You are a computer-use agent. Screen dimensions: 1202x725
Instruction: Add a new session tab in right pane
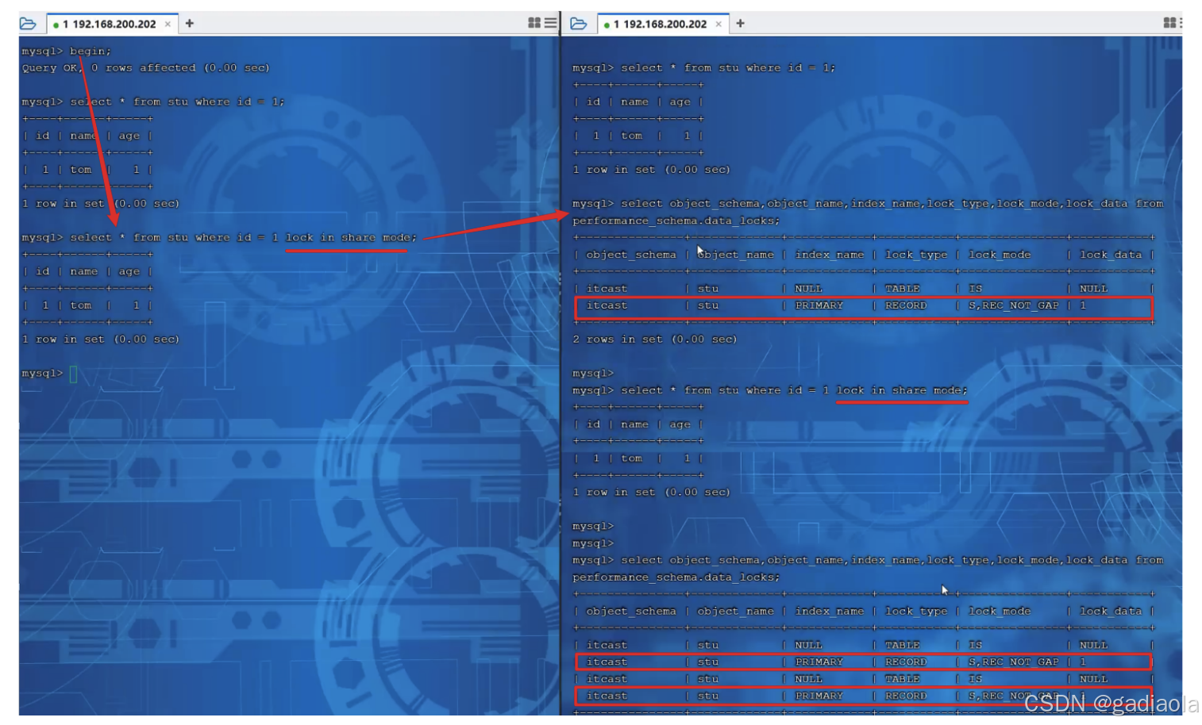coord(741,24)
